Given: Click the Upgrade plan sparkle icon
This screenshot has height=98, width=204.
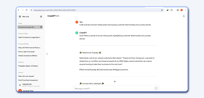Looking at the screenshot, I should click(x=20, y=85).
